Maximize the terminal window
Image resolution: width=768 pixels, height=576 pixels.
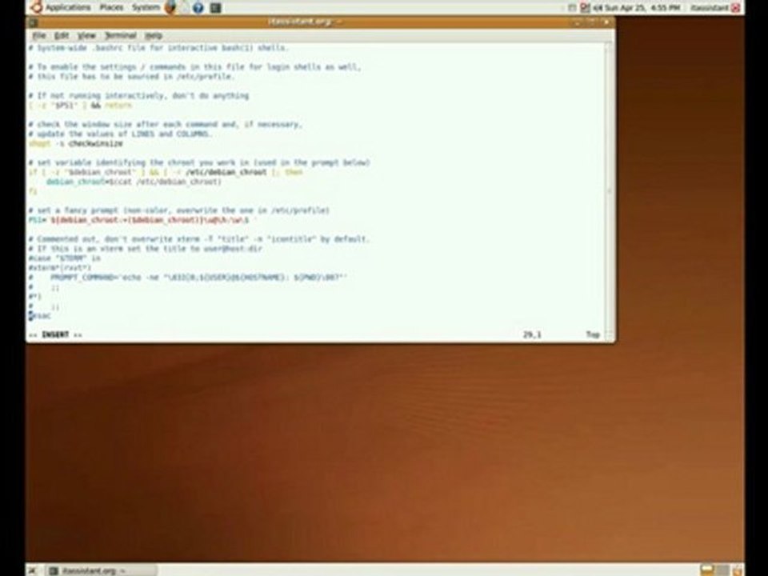pos(592,22)
